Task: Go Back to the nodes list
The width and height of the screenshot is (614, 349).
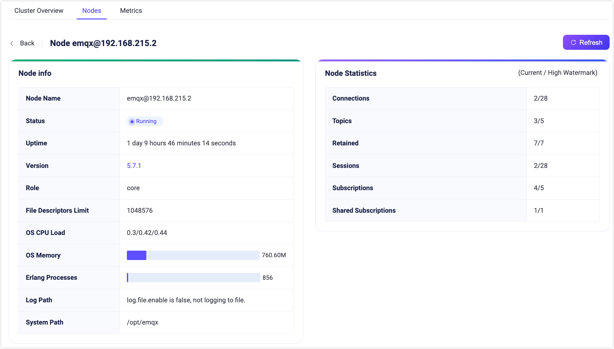Action: pos(27,43)
